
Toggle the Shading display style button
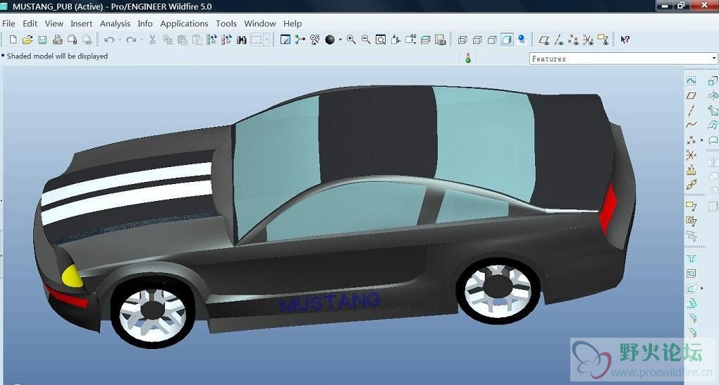(507, 40)
